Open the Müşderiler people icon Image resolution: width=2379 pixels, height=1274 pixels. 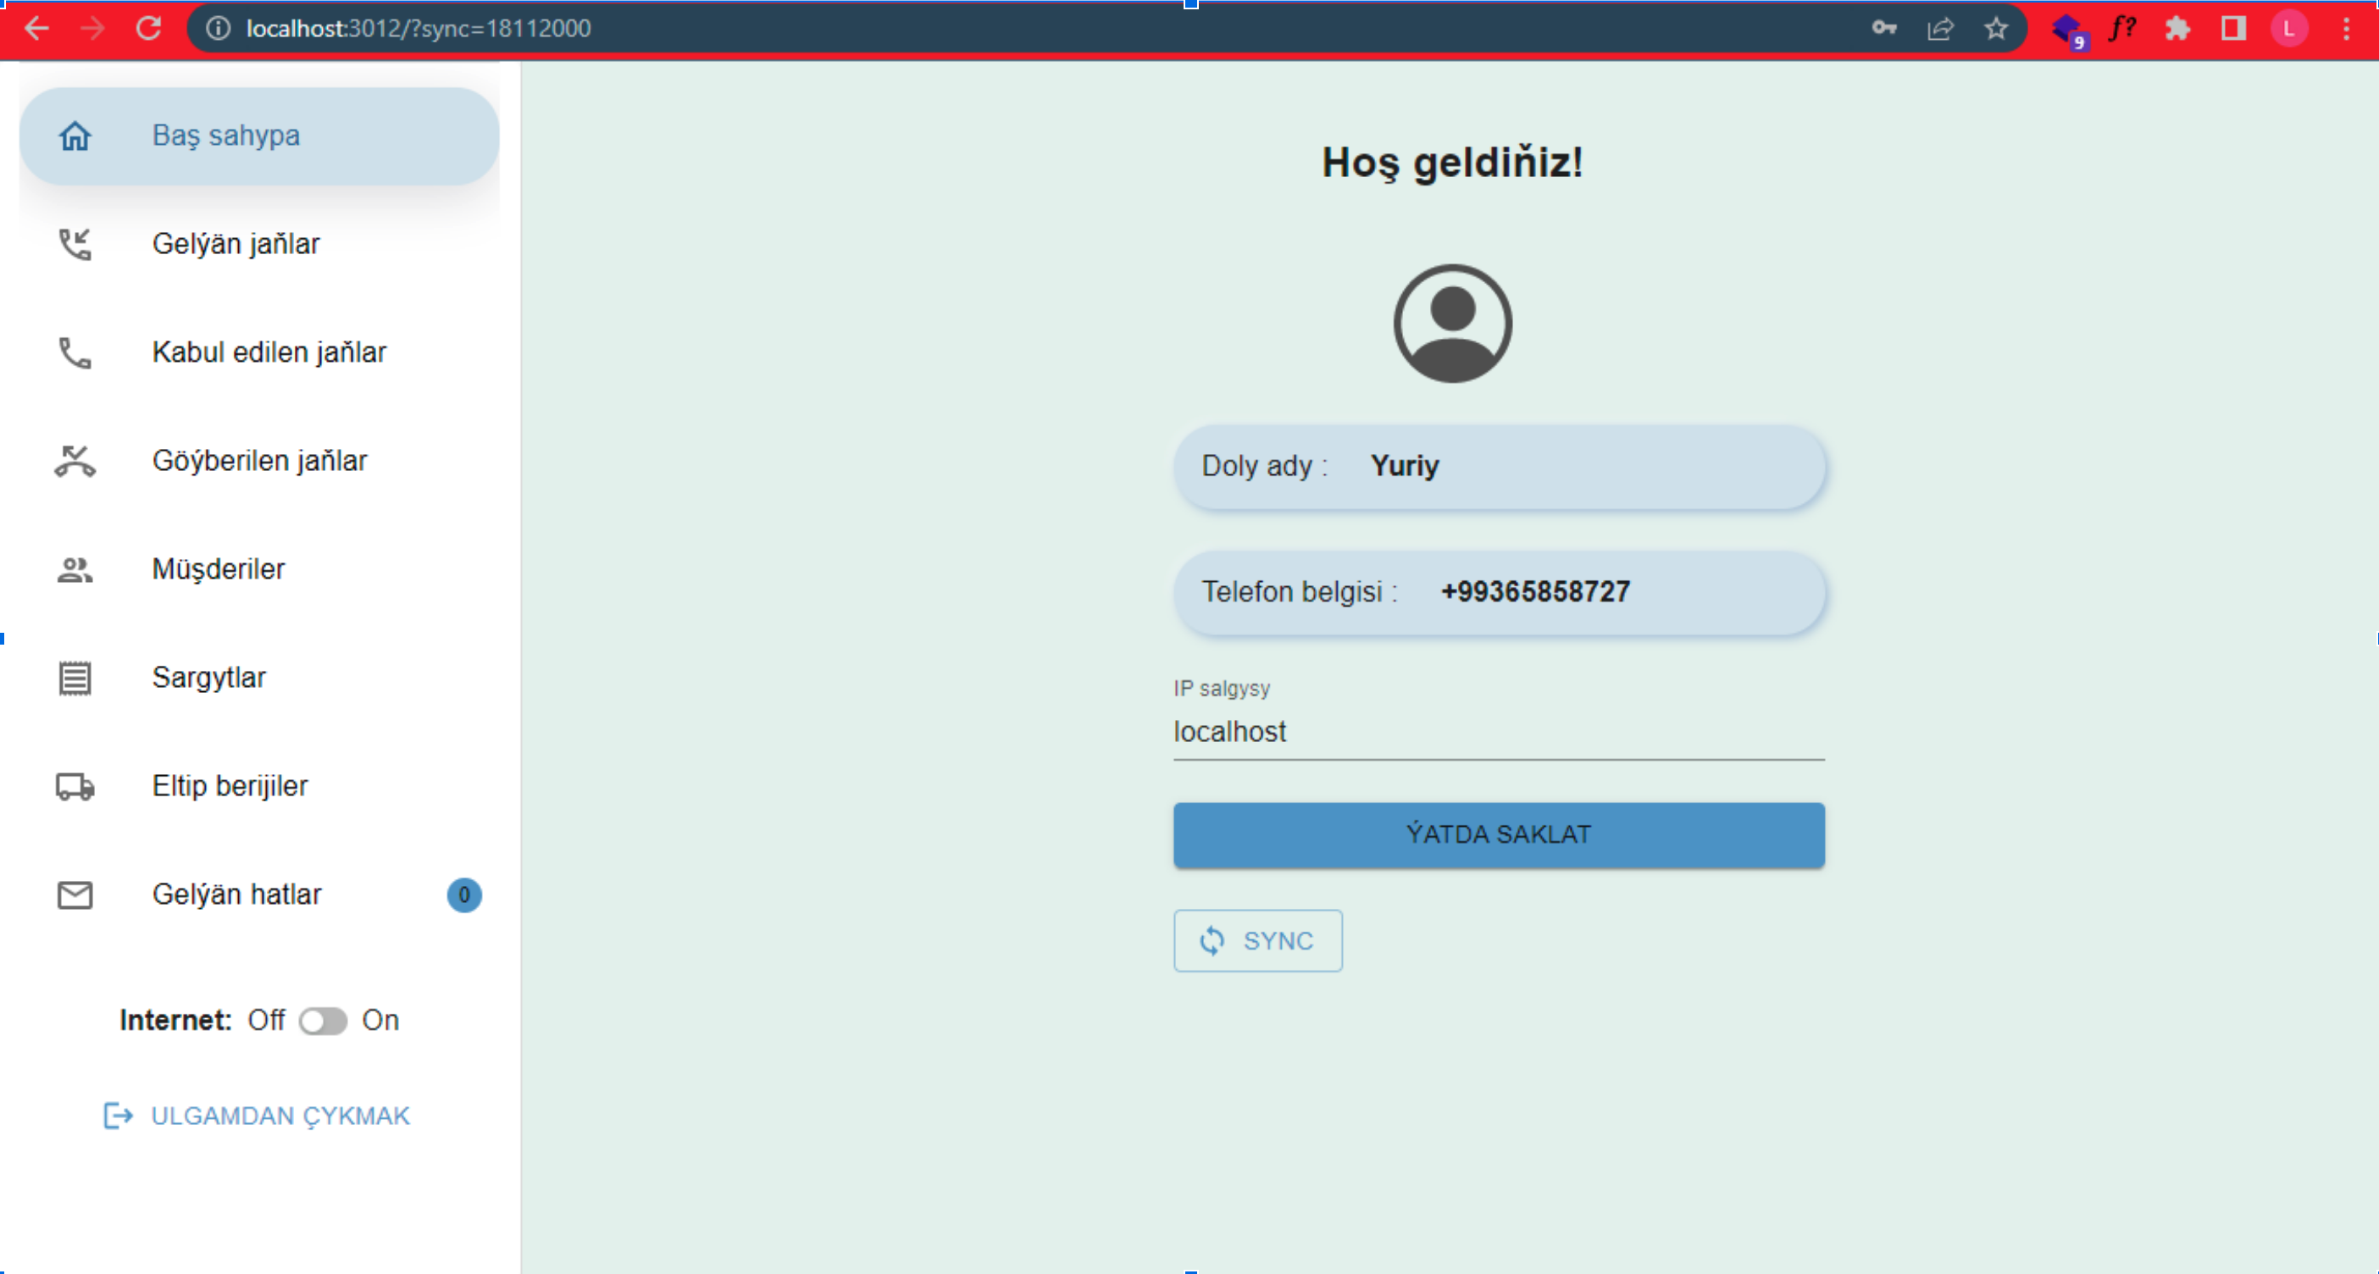click(75, 569)
